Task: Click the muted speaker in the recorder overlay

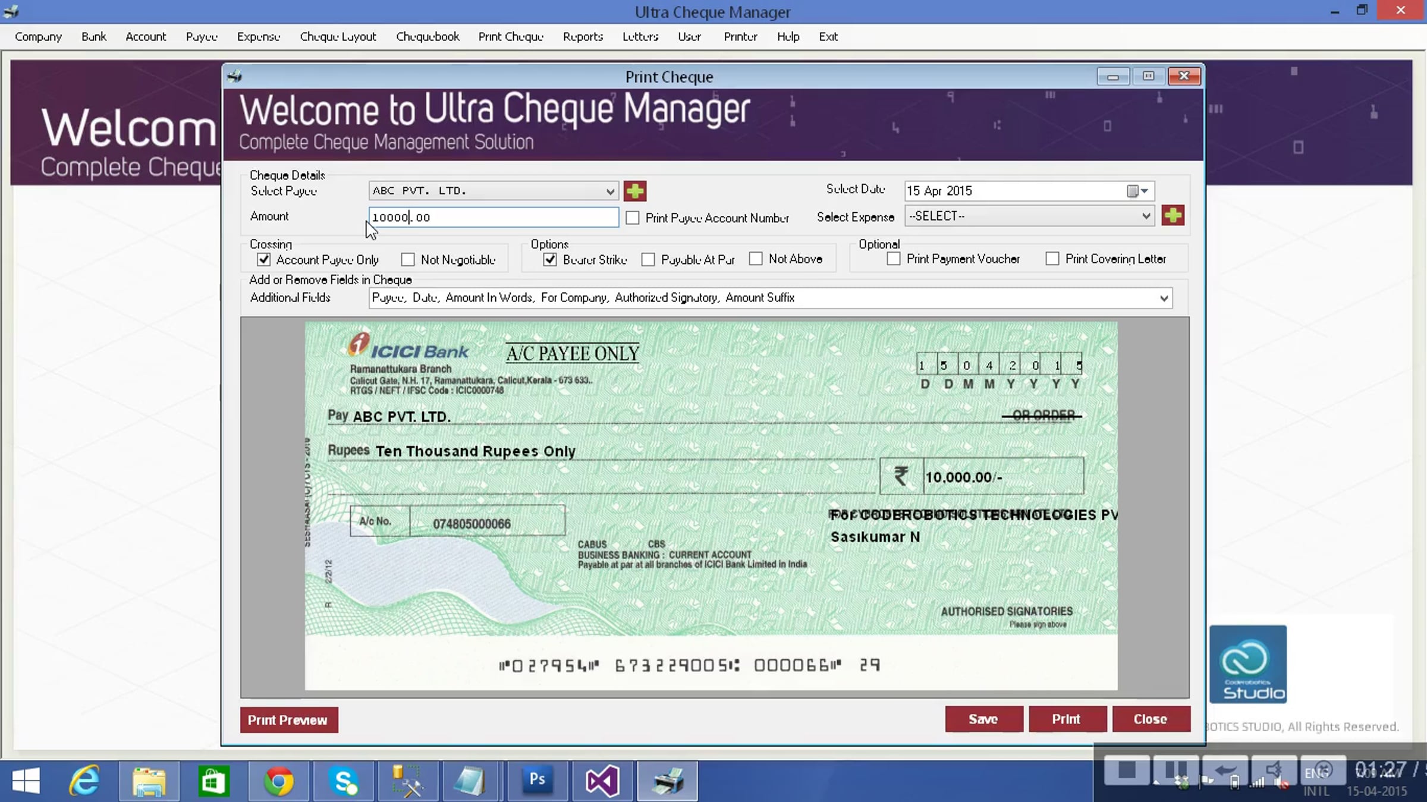Action: [1274, 770]
